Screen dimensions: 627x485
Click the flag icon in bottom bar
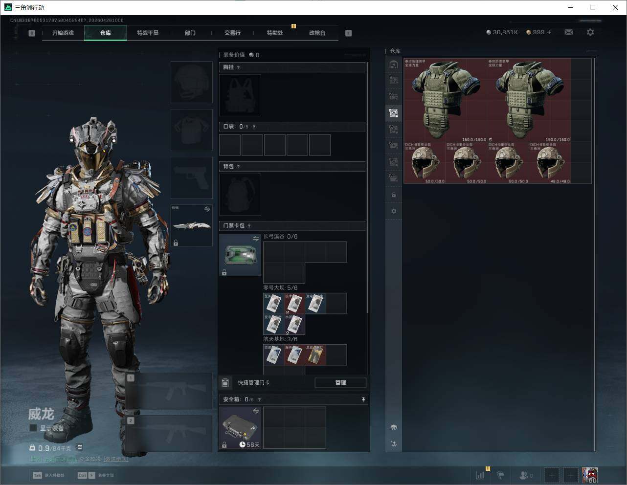[x=500, y=475]
